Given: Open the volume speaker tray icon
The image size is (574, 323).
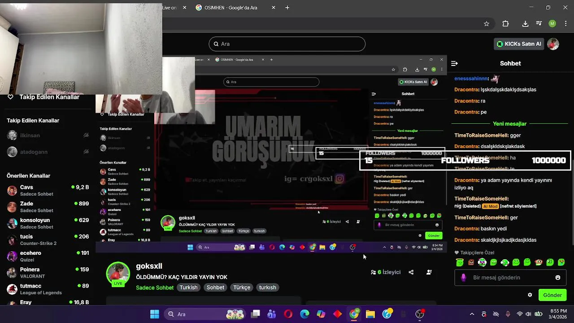Looking at the screenshot, I should click(529, 314).
